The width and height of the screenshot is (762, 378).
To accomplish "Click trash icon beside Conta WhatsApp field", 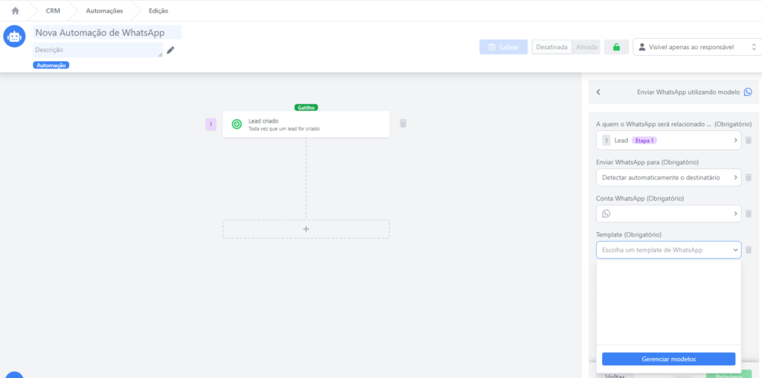I will click(749, 214).
